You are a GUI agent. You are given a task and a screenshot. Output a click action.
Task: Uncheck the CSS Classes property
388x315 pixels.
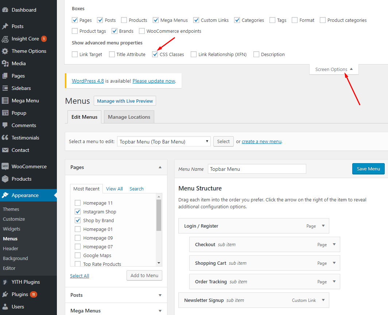click(155, 54)
